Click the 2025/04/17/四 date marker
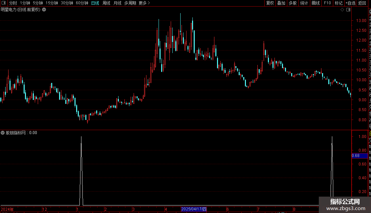The image size is (371, 213). tap(194, 209)
